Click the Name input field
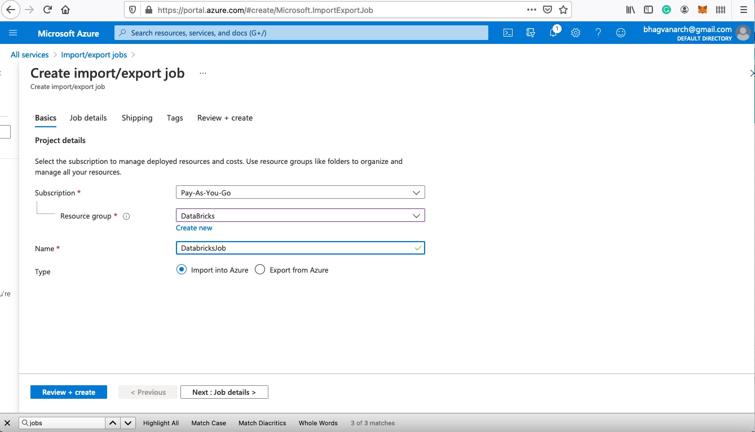755x432 pixels. pyautogui.click(x=301, y=248)
